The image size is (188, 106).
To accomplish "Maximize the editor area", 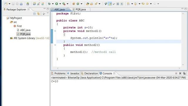I will pos(186,9).
